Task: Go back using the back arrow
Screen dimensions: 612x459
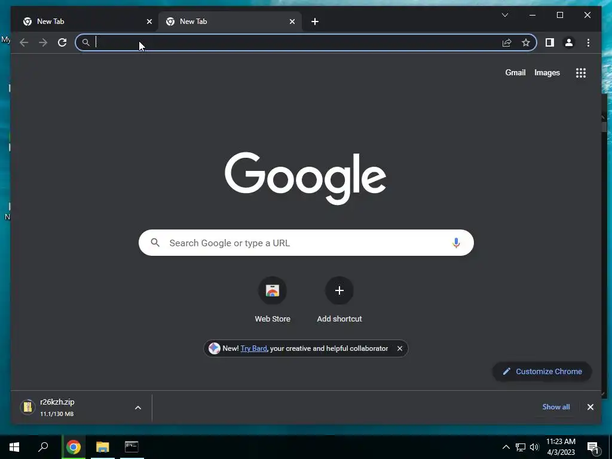Action: pos(24,42)
